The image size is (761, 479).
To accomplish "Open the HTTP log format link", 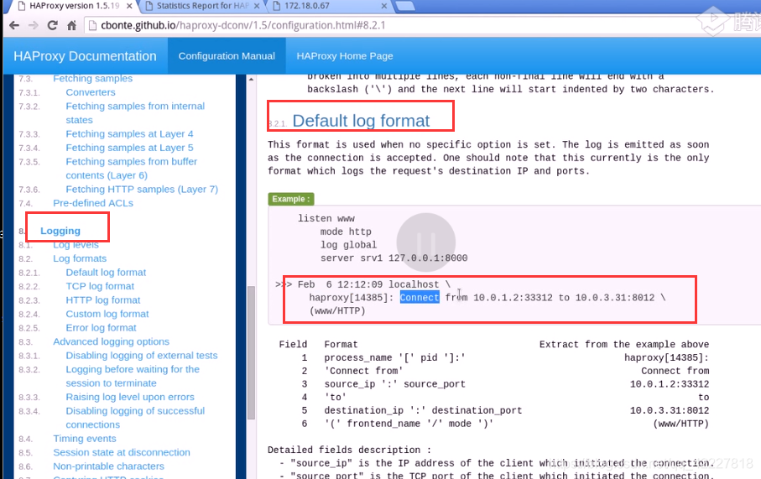I will click(103, 300).
